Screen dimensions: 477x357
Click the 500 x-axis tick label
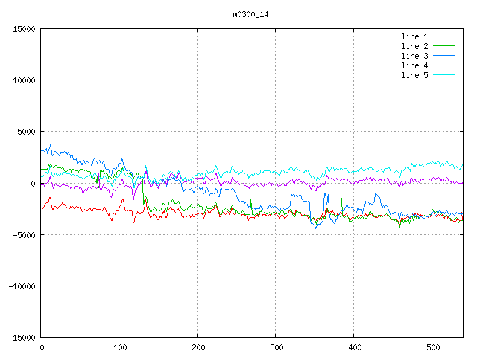click(x=432, y=347)
